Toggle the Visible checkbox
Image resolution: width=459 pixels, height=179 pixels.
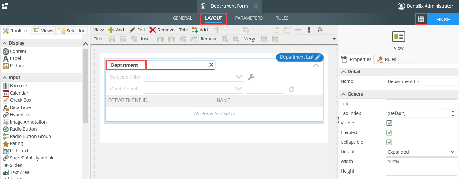tap(389, 123)
